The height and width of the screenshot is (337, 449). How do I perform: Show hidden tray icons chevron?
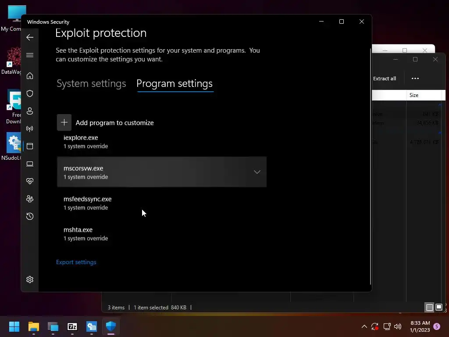(364, 326)
